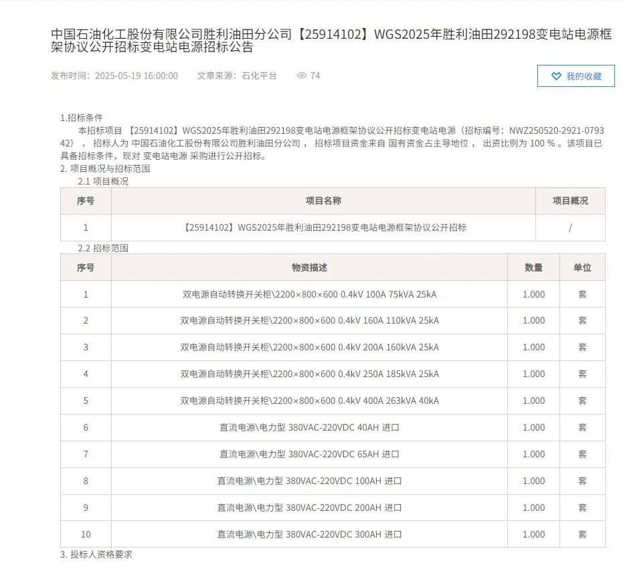Click the 2.1 项目概况 subheading
The width and height of the screenshot is (623, 563).
click(x=103, y=181)
